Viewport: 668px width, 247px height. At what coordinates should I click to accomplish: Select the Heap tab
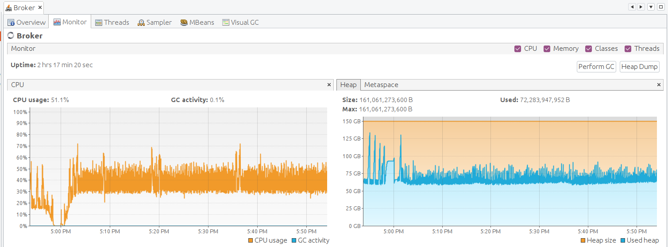[x=348, y=85]
